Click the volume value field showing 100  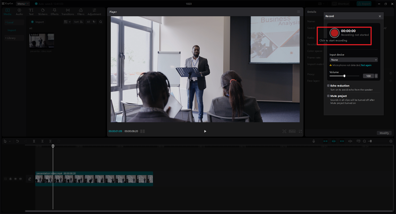coord(368,76)
